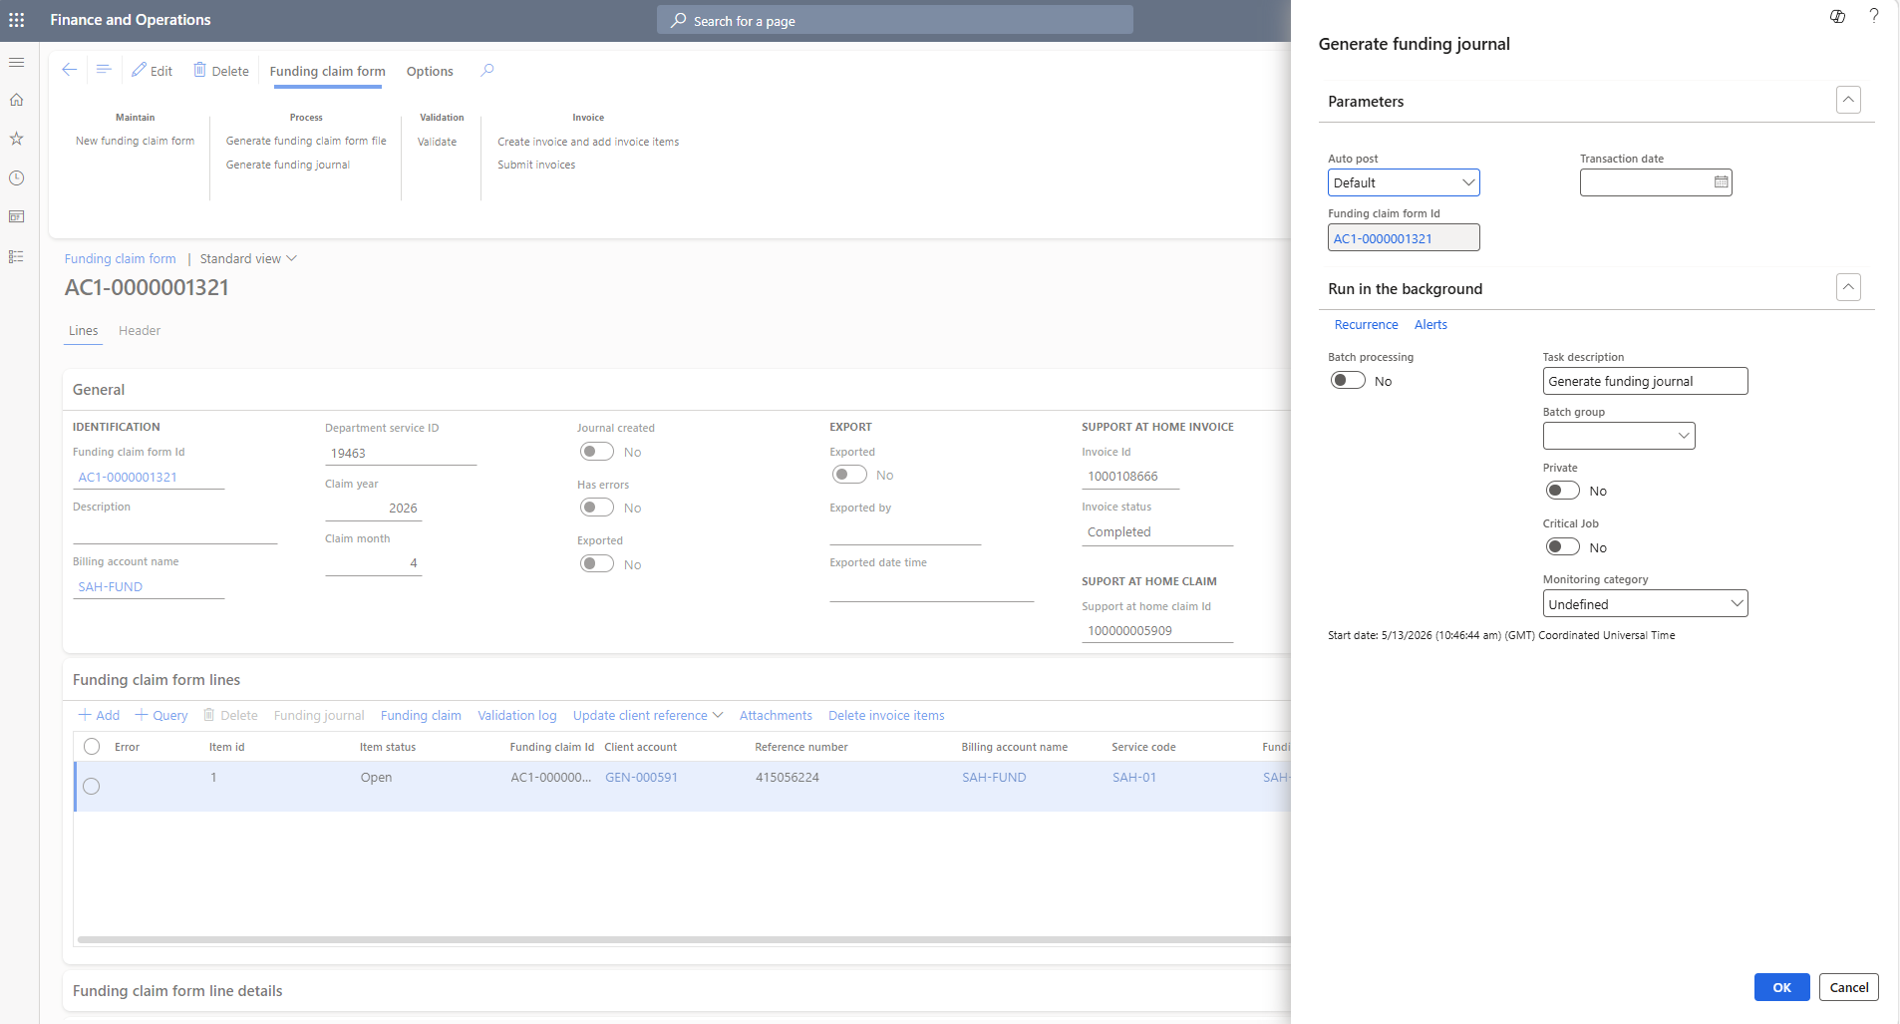
Task: Switch to the Lines tab
Action: (84, 331)
